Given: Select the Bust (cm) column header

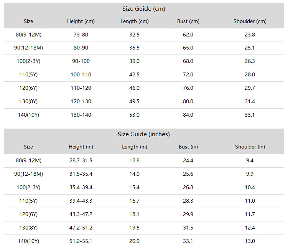Looking at the screenshot, I should coord(188,21).
